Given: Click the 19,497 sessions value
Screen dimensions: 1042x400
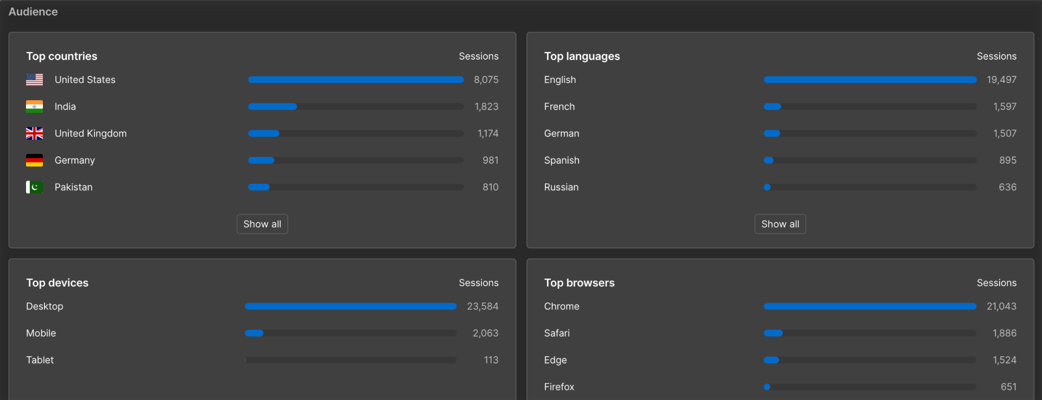Looking at the screenshot, I should coord(1001,80).
